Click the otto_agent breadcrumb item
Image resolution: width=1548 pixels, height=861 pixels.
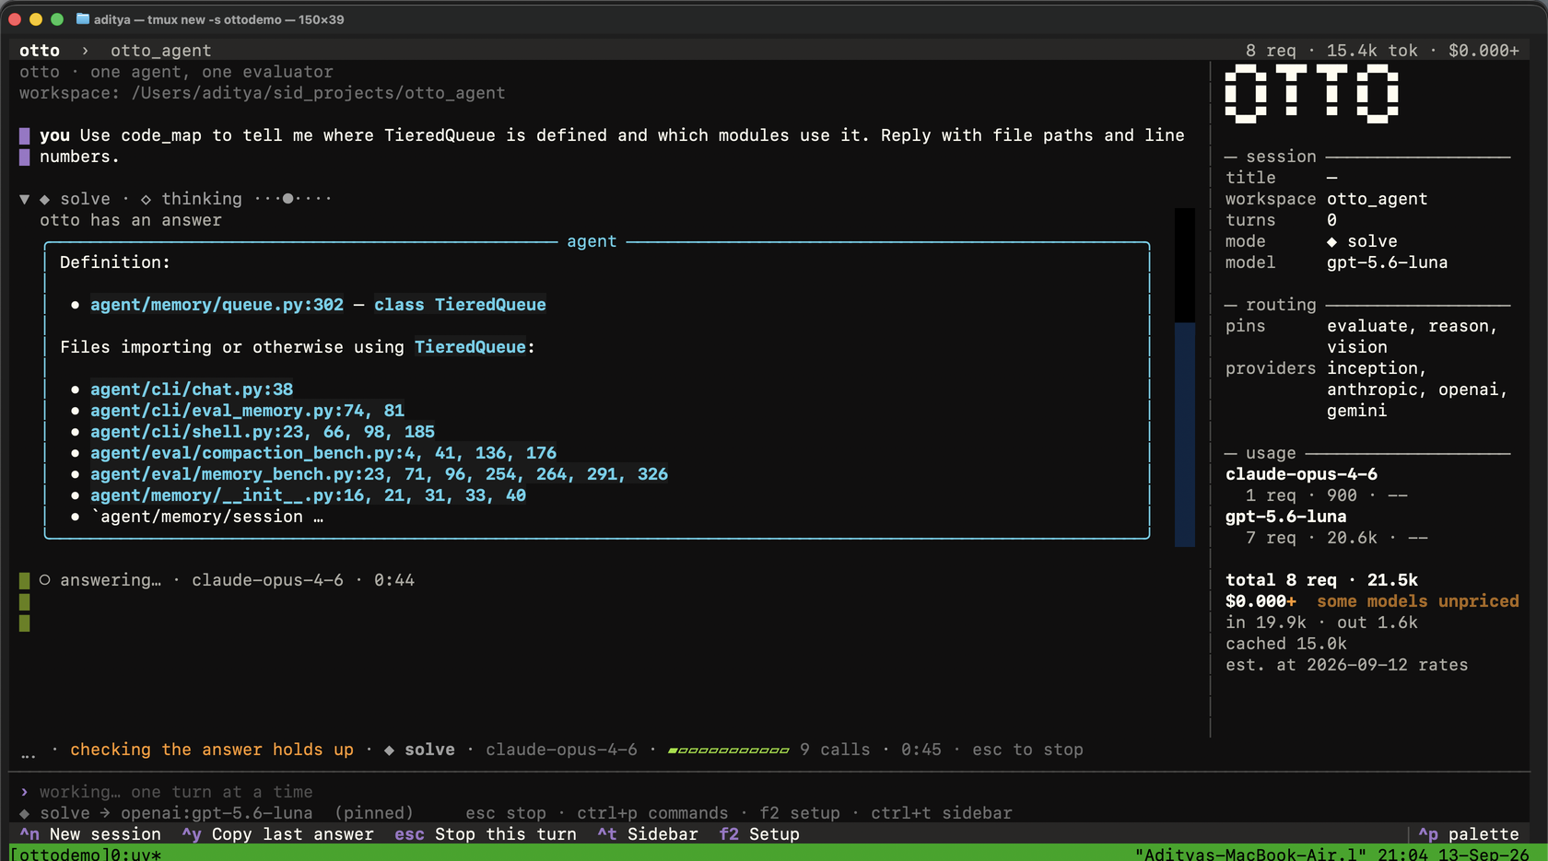pyautogui.click(x=161, y=51)
